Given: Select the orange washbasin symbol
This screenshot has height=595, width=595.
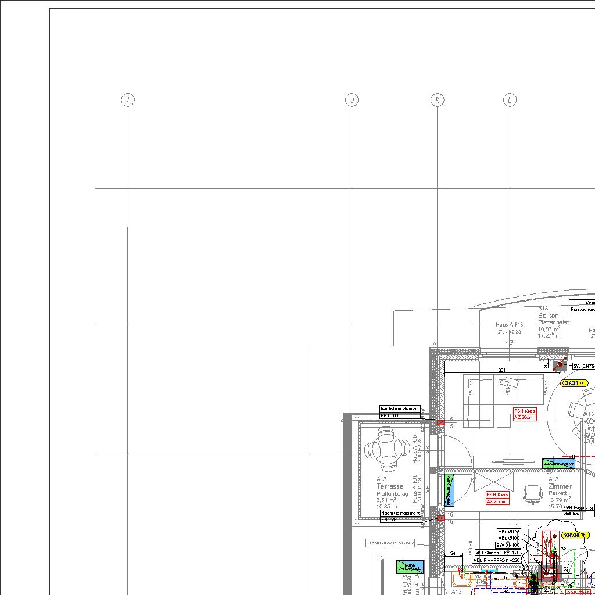Looking at the screenshot, I should pyautogui.click(x=461, y=579).
